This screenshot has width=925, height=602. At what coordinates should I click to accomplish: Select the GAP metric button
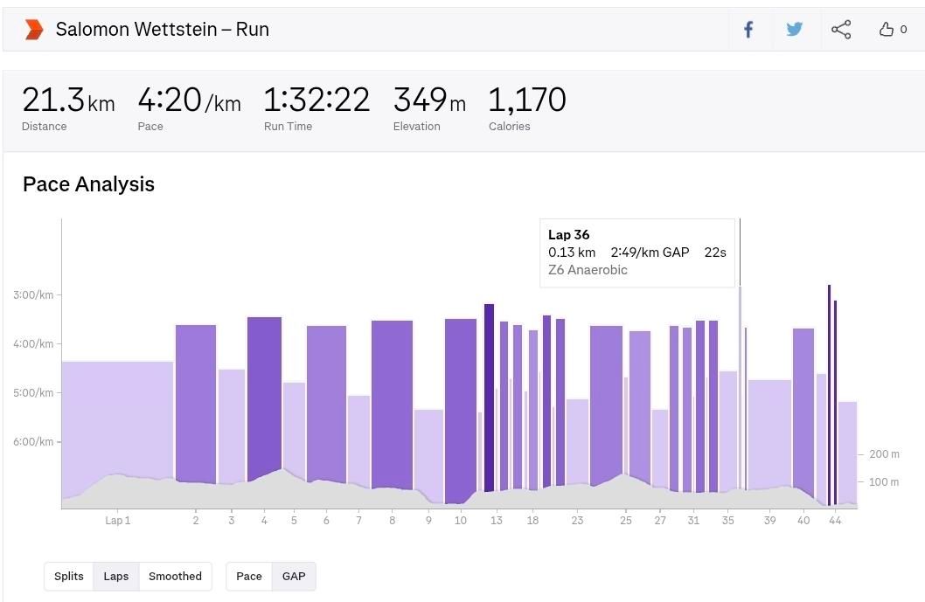294,577
